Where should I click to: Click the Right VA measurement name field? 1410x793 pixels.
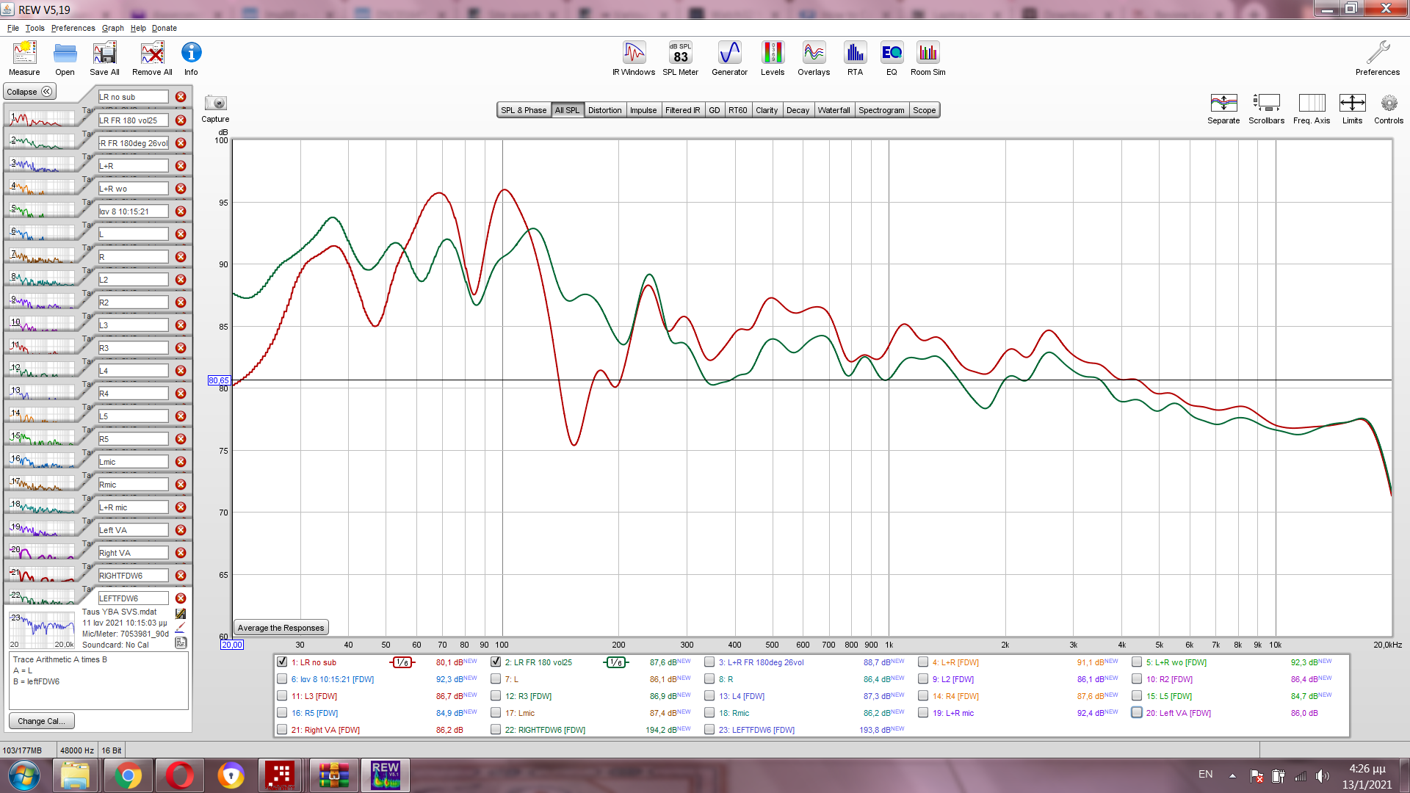click(x=133, y=553)
